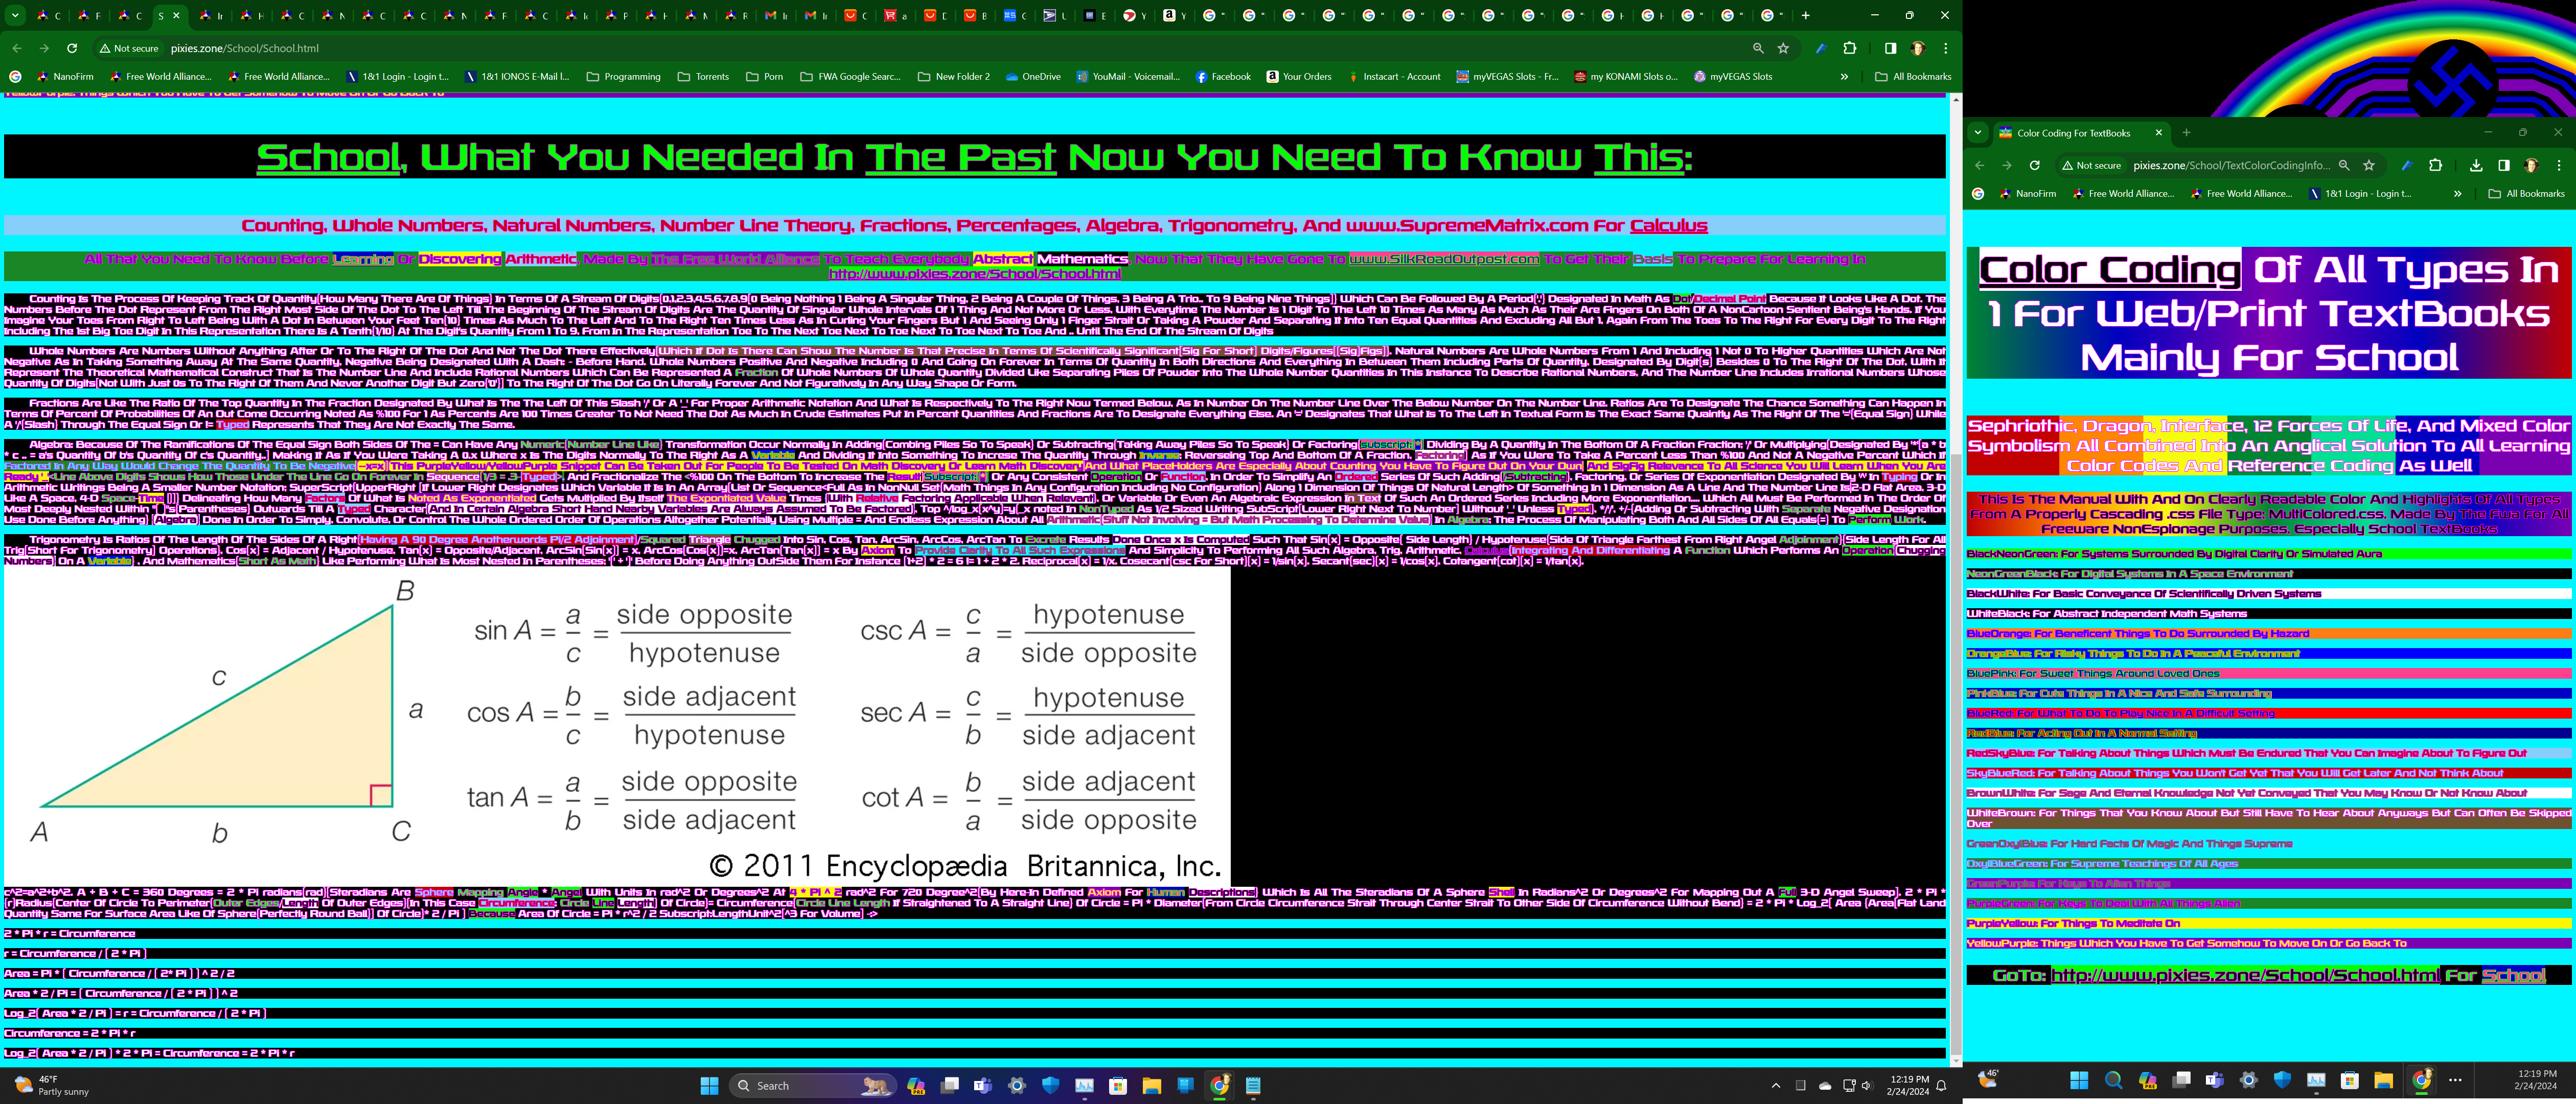Click the 'Not secure' warning for pixies.zone/School/School.html
This screenshot has width=2576, height=1104.
pos(128,48)
